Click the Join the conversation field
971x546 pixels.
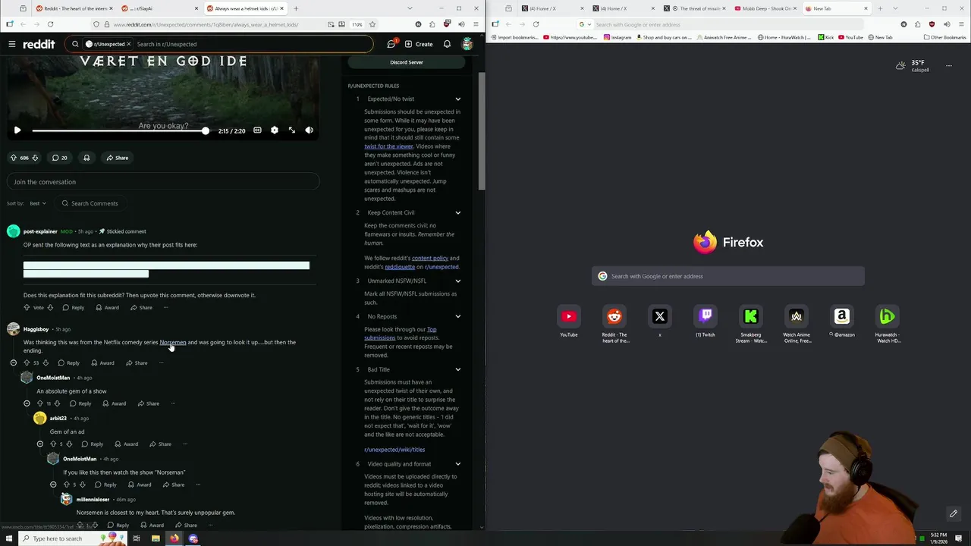click(163, 182)
